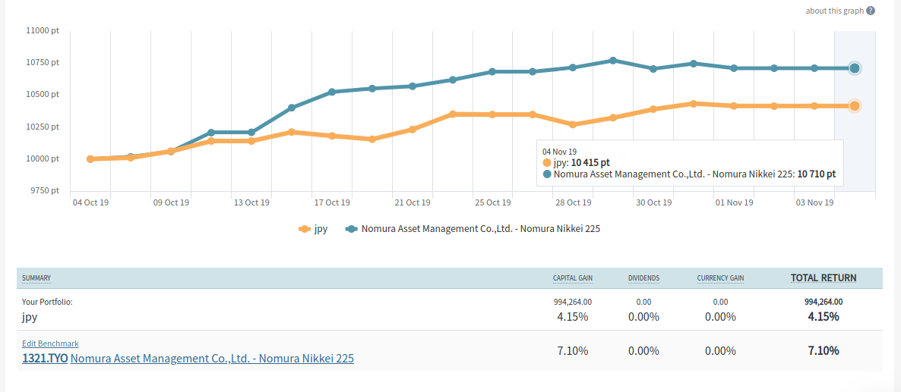This screenshot has height=392, width=901.
Task: Click the Nomura line peak data point
Action: coord(613,61)
